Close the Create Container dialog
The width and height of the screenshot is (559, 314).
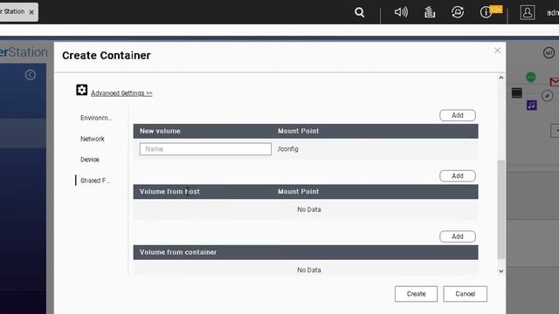pyautogui.click(x=497, y=51)
